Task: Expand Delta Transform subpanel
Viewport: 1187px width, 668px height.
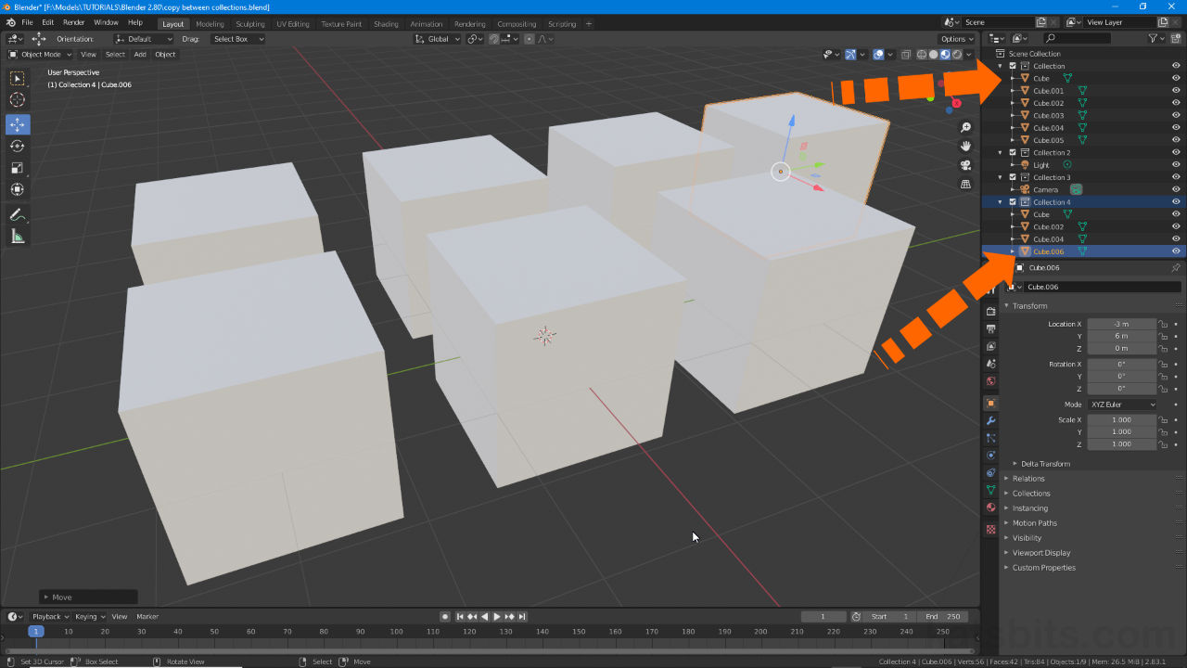Action: [1045, 464]
